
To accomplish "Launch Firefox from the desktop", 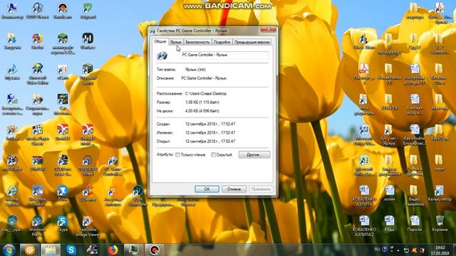I will click(37, 41).
